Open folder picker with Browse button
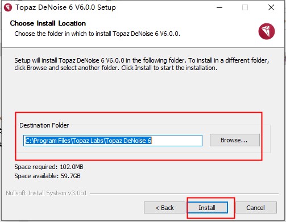This screenshot has width=286, height=222. tap(235, 140)
